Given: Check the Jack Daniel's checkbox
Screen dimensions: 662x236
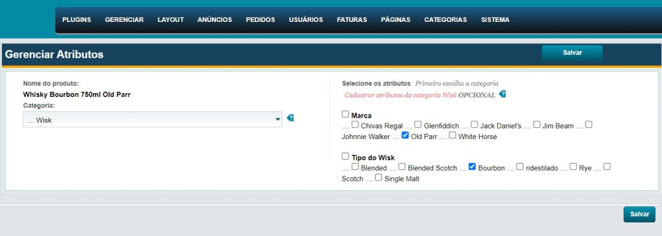Looking at the screenshot, I should [475, 125].
